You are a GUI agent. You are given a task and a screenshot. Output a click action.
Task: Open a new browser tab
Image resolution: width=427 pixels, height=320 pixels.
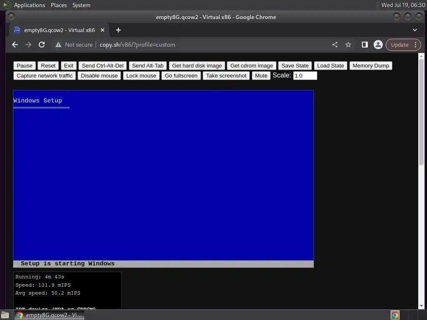click(x=118, y=30)
